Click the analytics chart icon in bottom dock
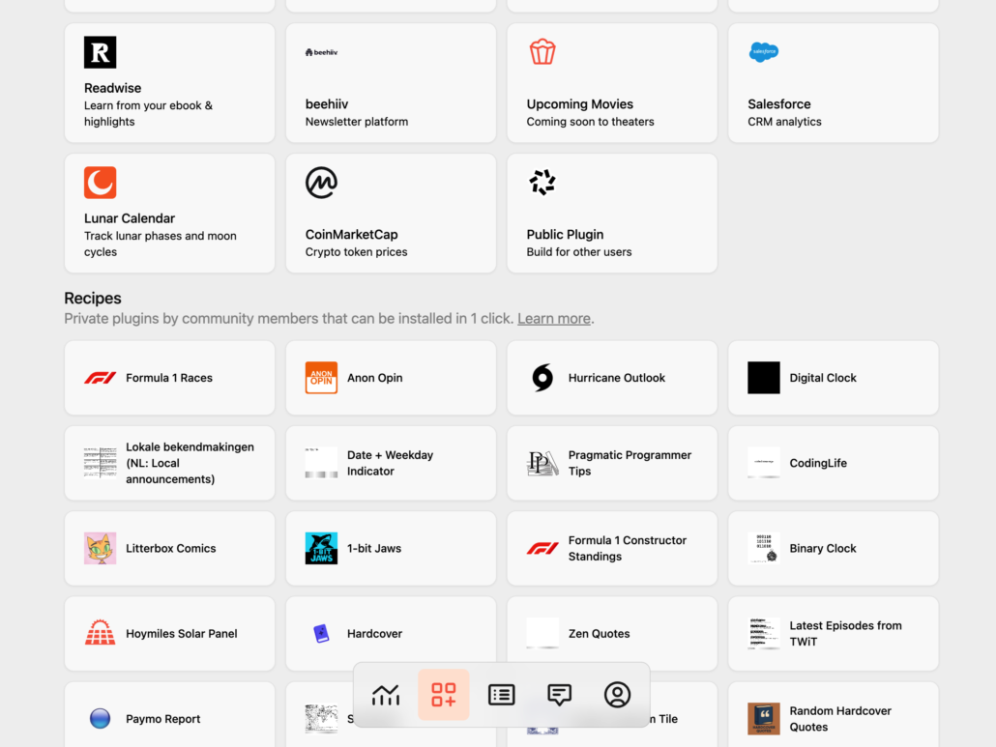This screenshot has width=996, height=747. pyautogui.click(x=385, y=695)
